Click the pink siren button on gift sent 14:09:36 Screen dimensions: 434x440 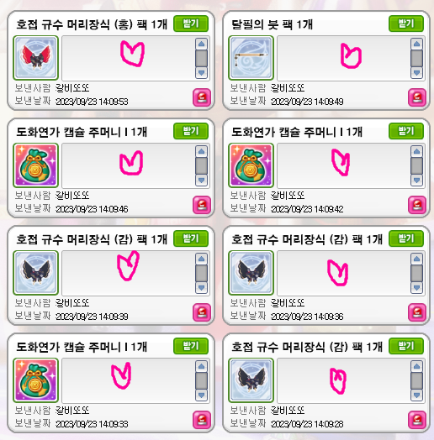tap(417, 312)
